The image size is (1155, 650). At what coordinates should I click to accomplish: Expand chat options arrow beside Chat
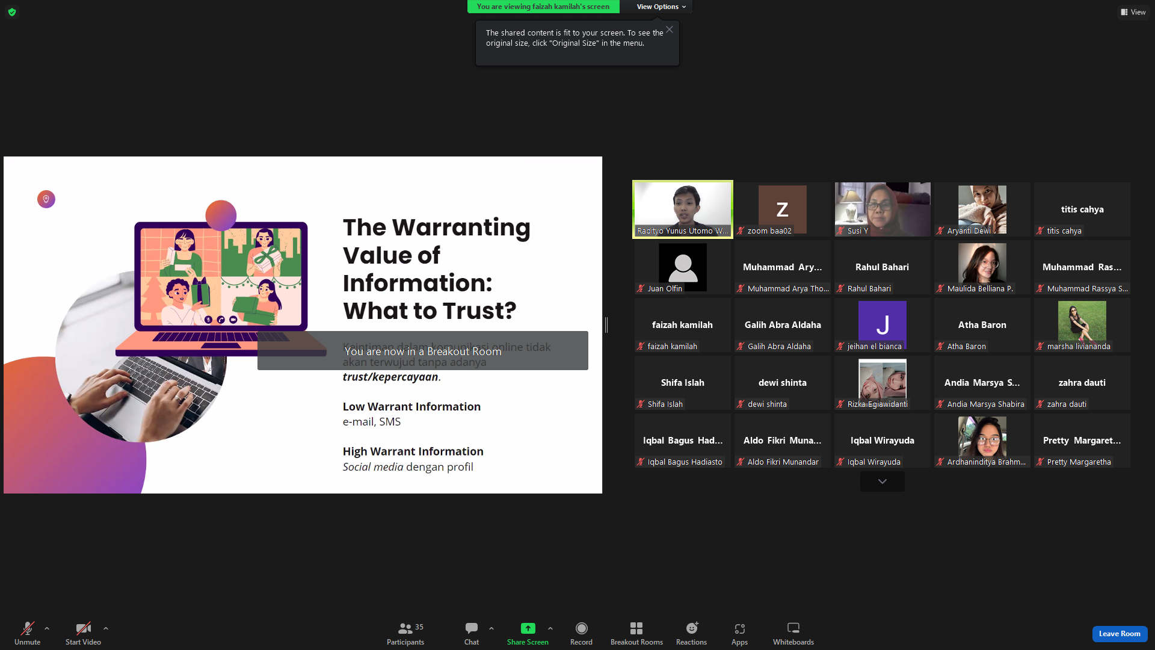coord(491,628)
